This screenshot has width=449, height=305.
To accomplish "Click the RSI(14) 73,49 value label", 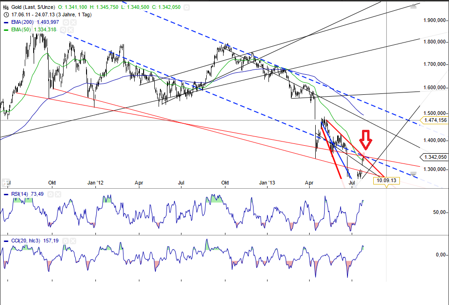I will 28,194.
